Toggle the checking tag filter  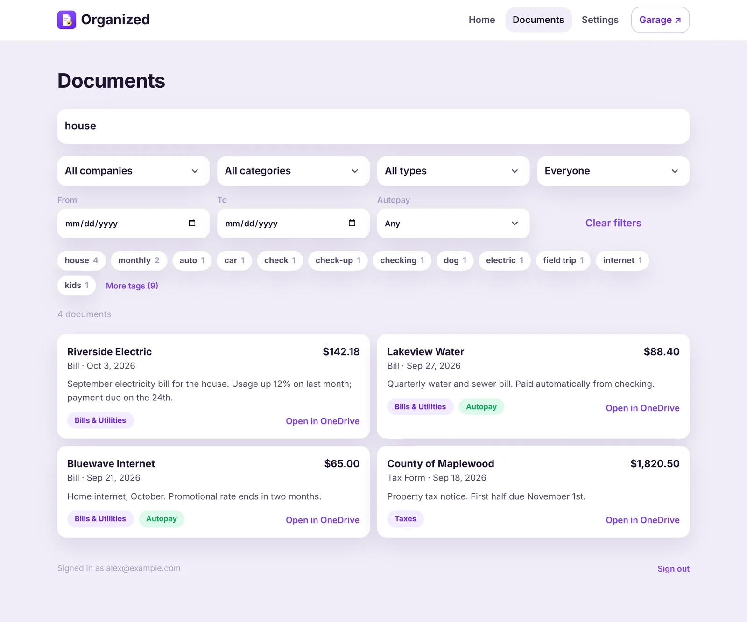coord(402,260)
